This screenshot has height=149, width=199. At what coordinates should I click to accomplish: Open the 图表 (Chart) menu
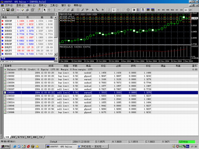click(42, 5)
